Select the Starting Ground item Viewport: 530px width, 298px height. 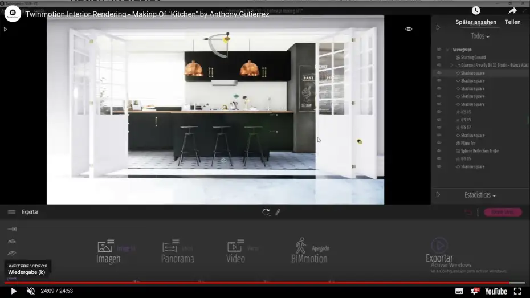[x=473, y=58]
